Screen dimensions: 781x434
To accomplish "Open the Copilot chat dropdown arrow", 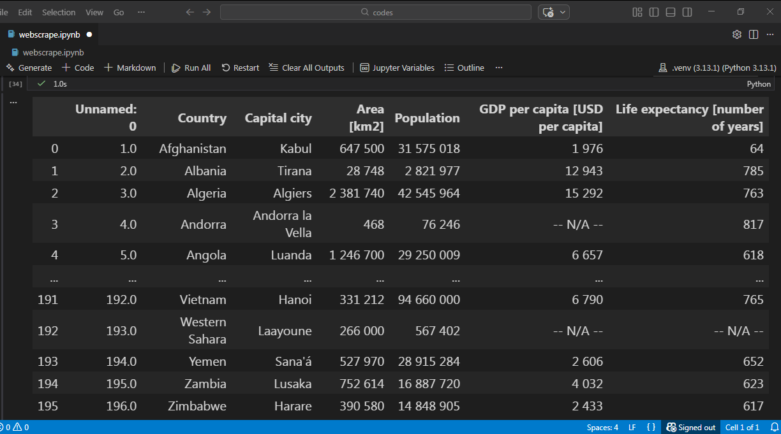I will (x=563, y=12).
